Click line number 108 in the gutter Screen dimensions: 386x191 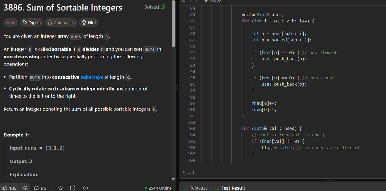coord(191,160)
